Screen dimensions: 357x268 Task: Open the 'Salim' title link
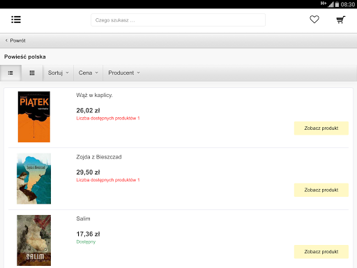point(83,218)
